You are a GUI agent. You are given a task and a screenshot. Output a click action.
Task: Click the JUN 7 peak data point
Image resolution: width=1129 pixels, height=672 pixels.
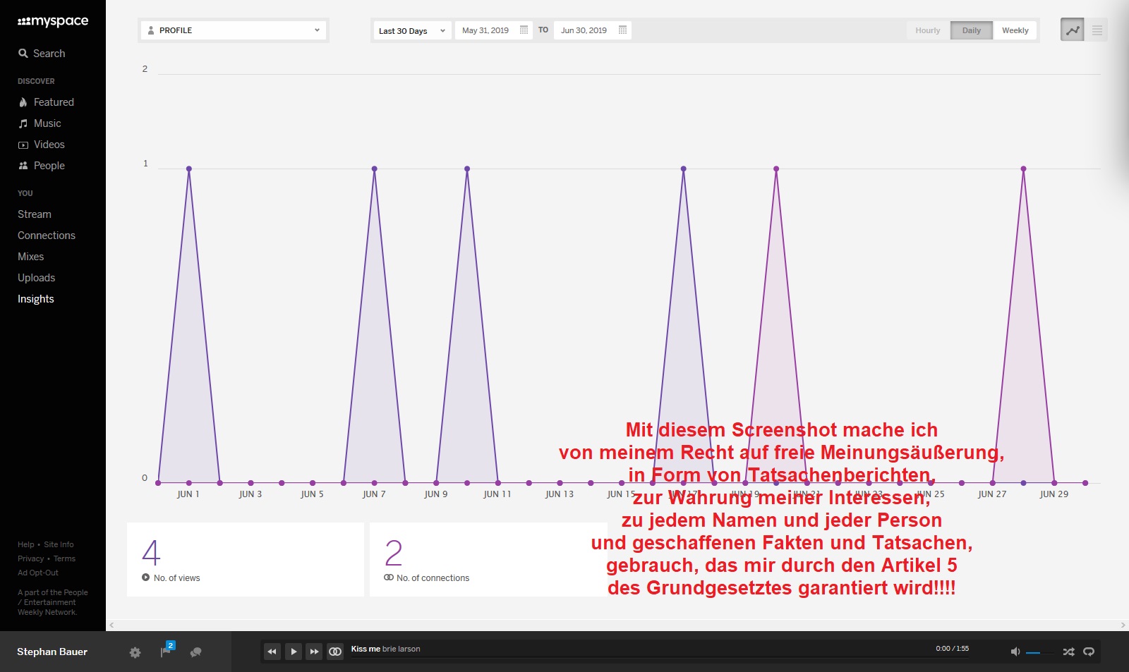tap(375, 169)
